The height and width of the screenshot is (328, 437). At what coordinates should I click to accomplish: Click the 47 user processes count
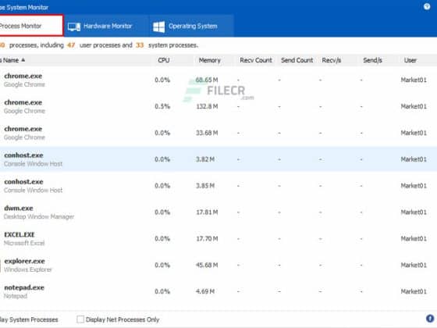tap(71, 45)
